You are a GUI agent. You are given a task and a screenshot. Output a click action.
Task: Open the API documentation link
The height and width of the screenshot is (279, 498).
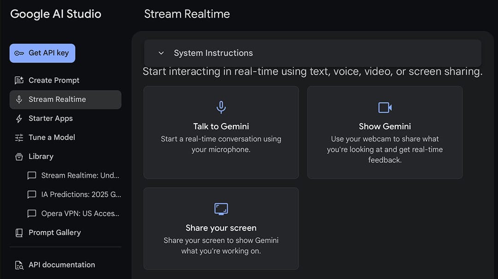[x=65, y=265]
